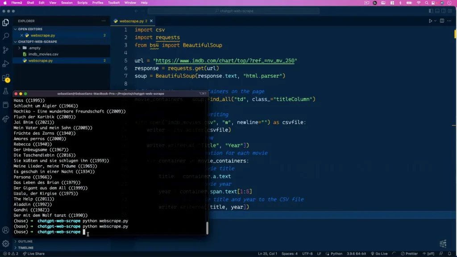Start Go Live server

click(x=379, y=254)
